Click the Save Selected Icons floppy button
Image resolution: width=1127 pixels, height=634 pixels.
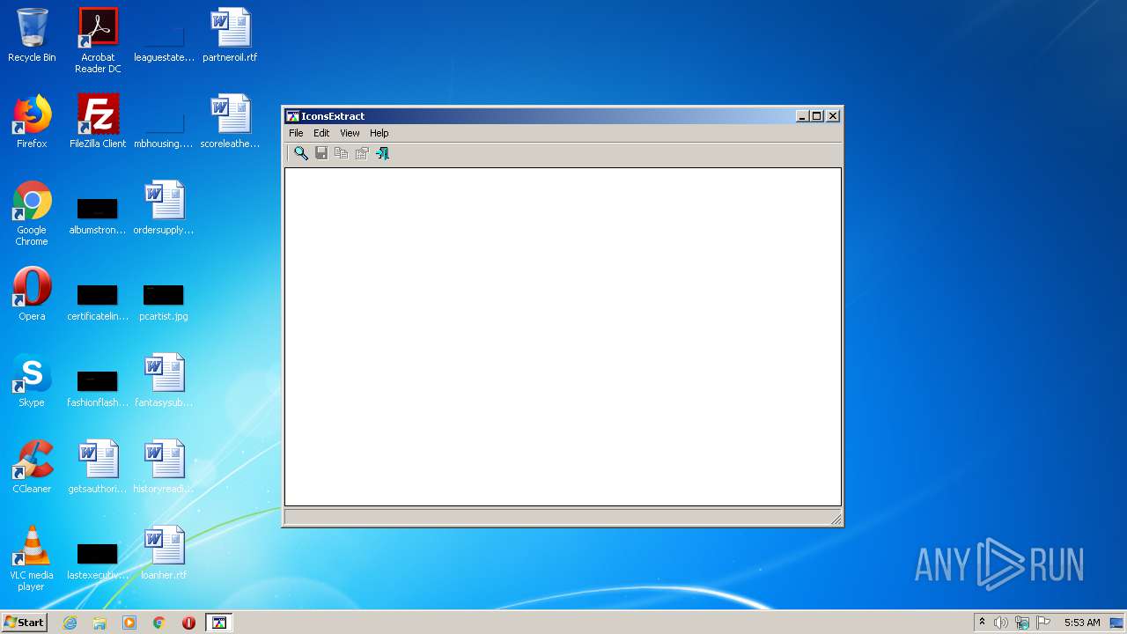click(321, 153)
